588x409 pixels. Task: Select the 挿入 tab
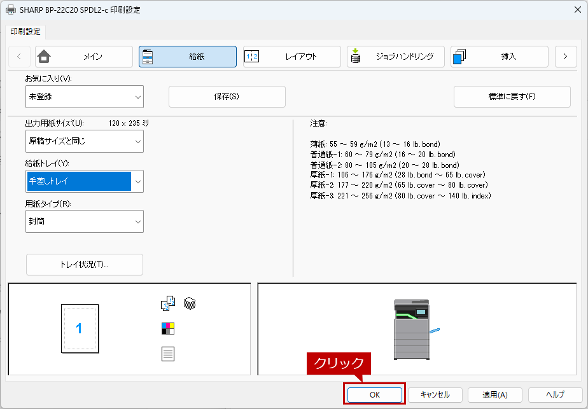[499, 57]
